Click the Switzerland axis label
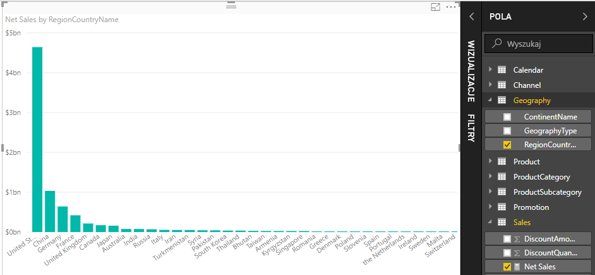 tap(439, 246)
